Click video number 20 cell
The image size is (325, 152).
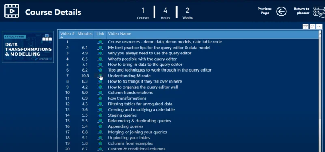[67, 149]
